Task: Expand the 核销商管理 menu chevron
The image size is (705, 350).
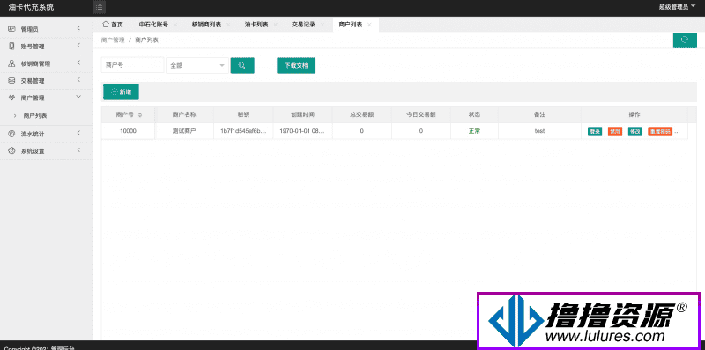Action: click(x=78, y=62)
